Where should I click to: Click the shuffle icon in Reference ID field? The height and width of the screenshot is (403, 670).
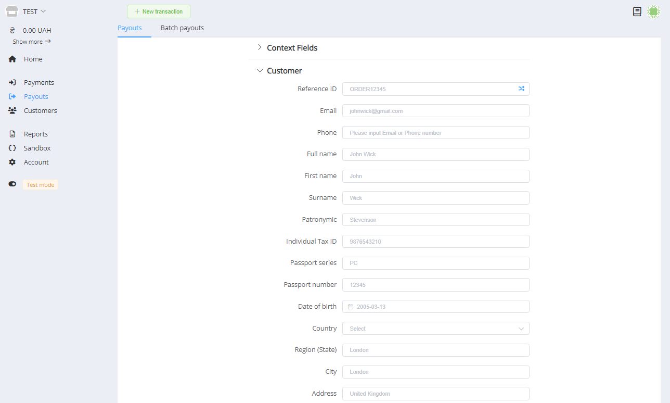click(521, 89)
